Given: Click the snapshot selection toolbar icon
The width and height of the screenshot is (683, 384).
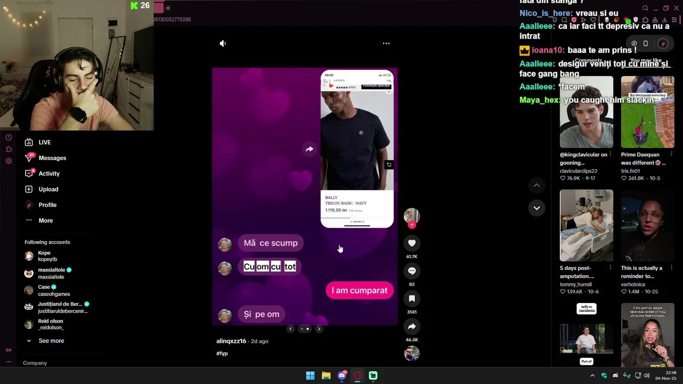Looking at the screenshot, I should click(564, 20).
